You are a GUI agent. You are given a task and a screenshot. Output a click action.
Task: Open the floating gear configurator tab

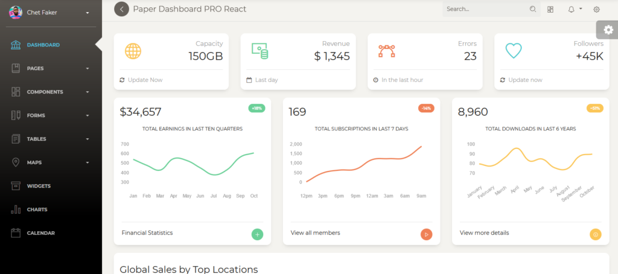point(608,30)
